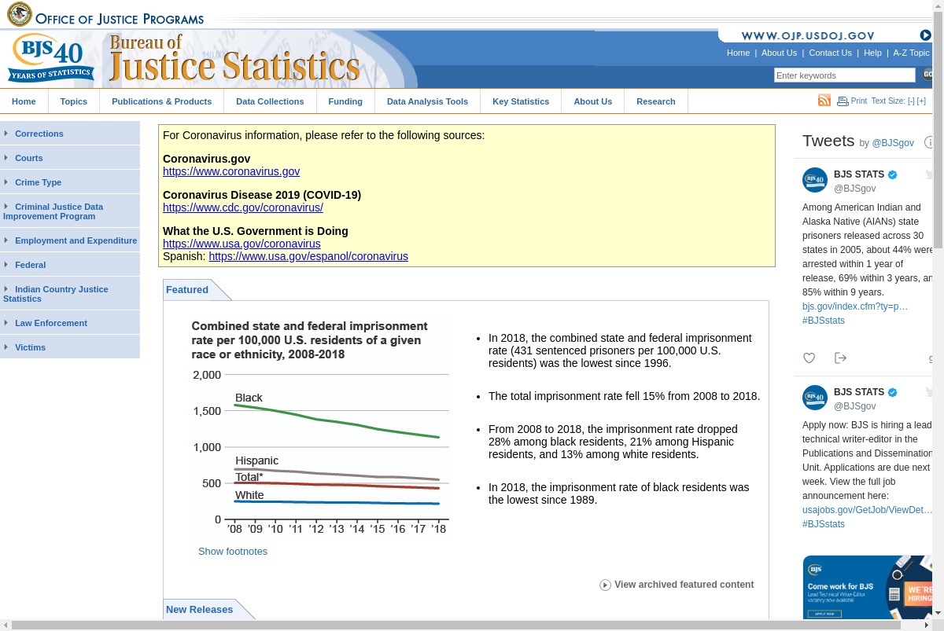Image resolution: width=944 pixels, height=631 pixels.
Task: Expand the Courts sidebar topic
Action: point(70,158)
